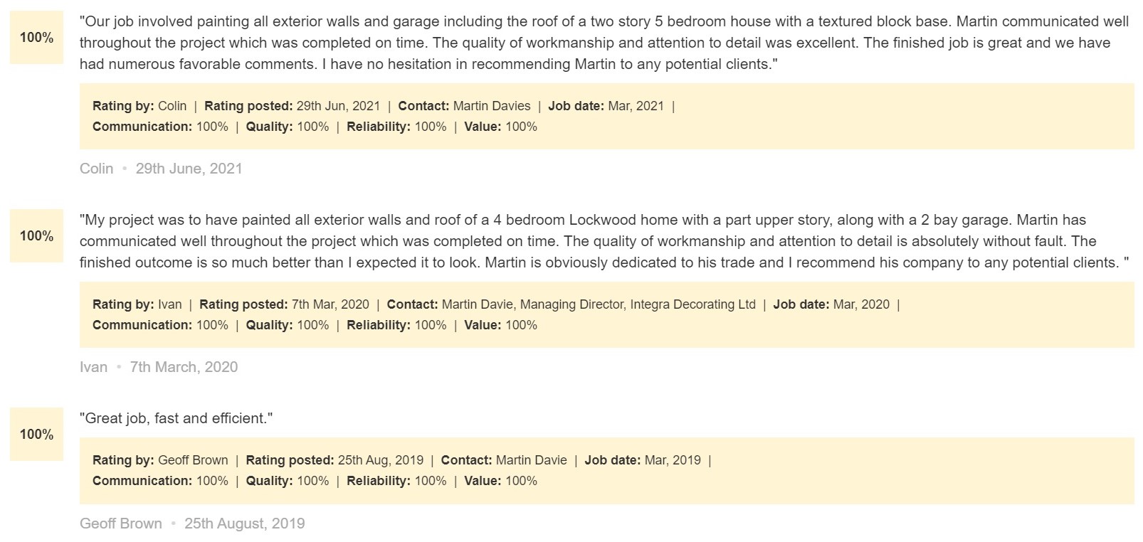Click the 100% badge beside Colin's review
Screen dimensions: 1143x542
36,38
